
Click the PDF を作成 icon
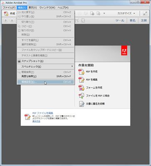point(82,72)
